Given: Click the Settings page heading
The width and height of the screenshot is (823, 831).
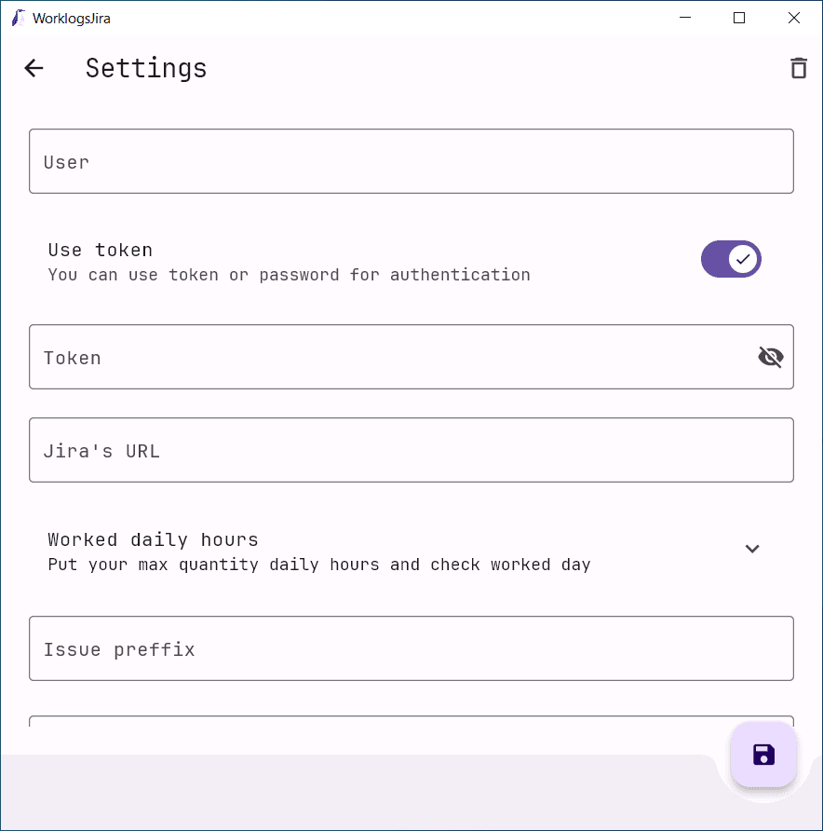Looking at the screenshot, I should (x=146, y=68).
